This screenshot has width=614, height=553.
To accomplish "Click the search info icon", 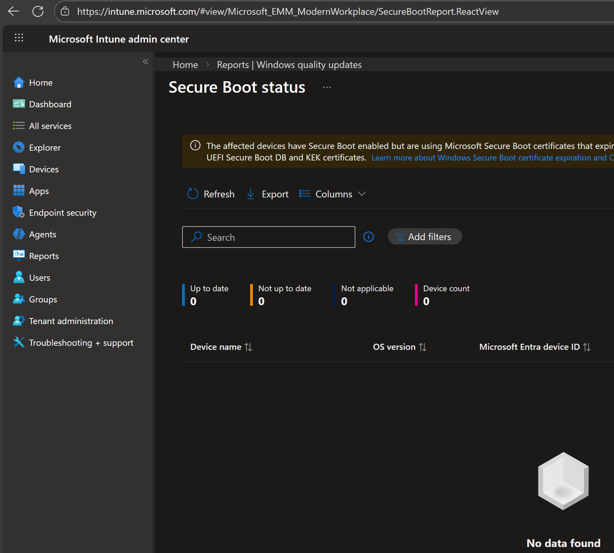I will tap(369, 237).
